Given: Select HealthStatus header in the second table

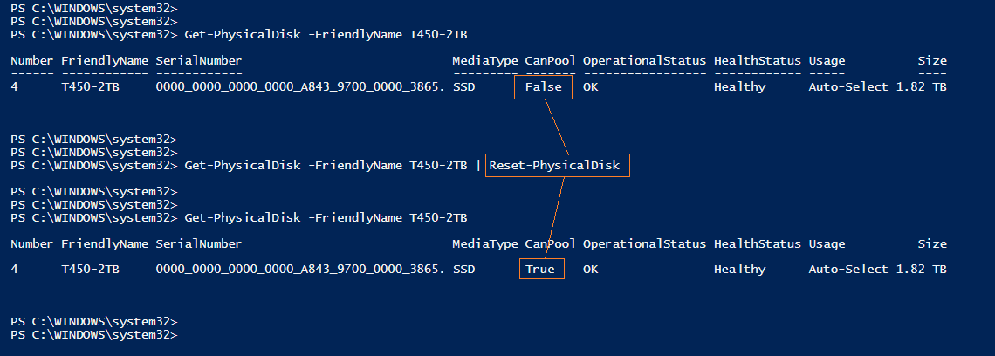Looking at the screenshot, I should tap(757, 243).
